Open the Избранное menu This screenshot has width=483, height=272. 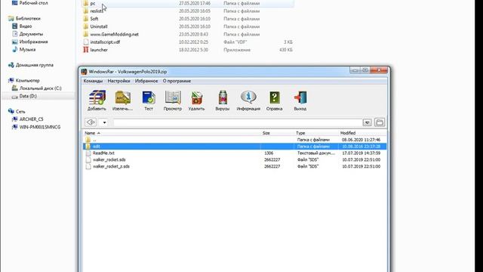(x=146, y=81)
